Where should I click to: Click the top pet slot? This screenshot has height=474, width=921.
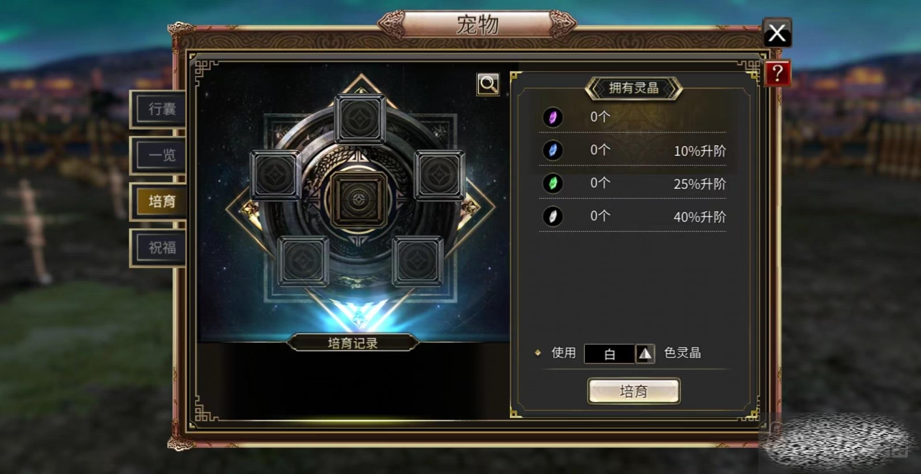click(x=360, y=119)
